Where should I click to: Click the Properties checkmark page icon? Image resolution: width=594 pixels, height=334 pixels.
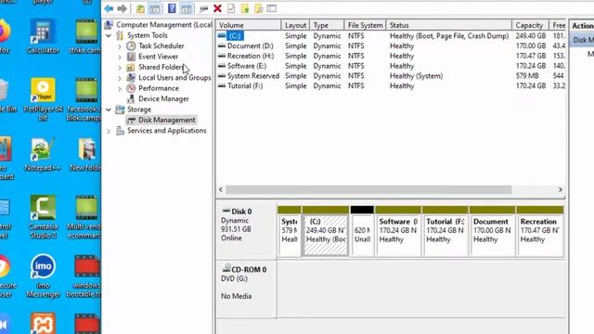point(231,8)
